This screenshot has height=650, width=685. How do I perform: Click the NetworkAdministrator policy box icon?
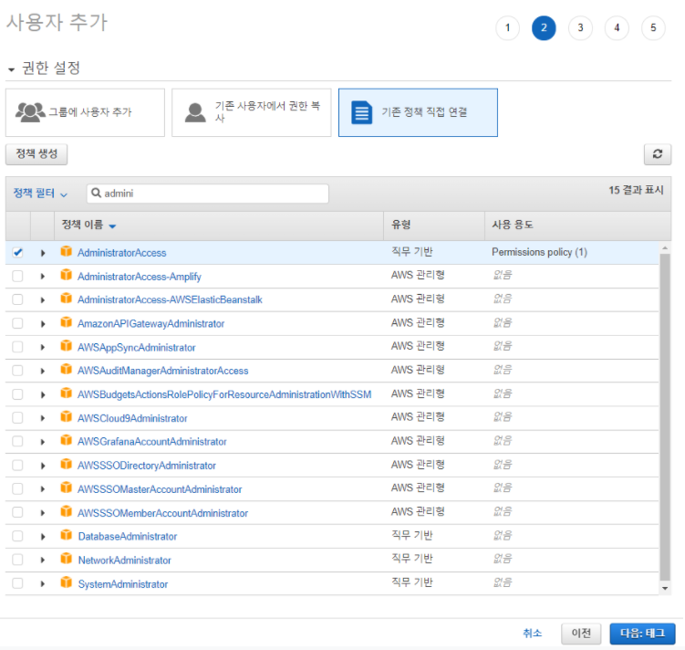(x=67, y=558)
